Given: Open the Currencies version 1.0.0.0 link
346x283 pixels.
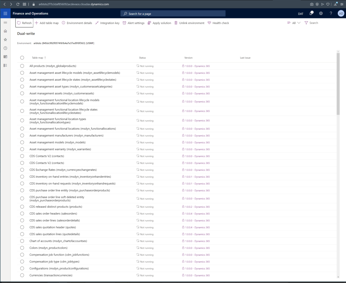Looking at the screenshot, I should tap(197, 276).
